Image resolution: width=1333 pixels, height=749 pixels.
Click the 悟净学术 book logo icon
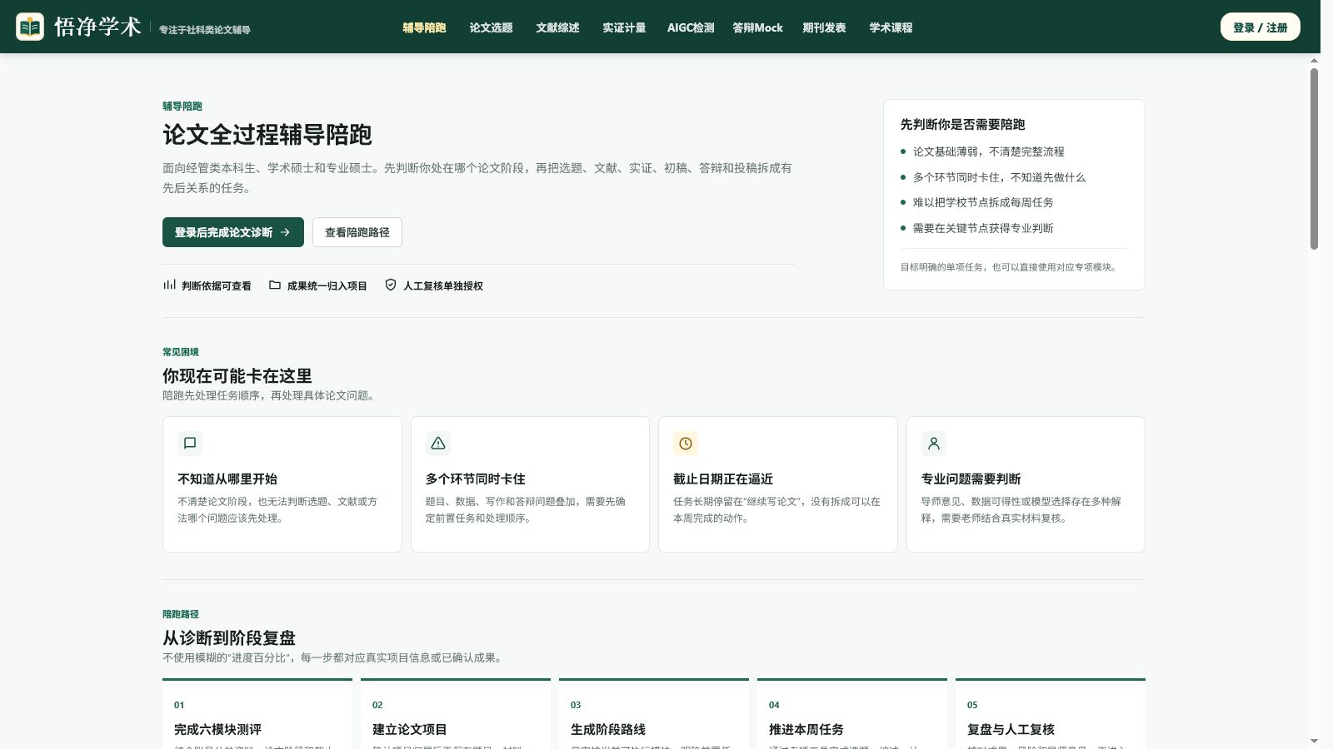pyautogui.click(x=30, y=27)
